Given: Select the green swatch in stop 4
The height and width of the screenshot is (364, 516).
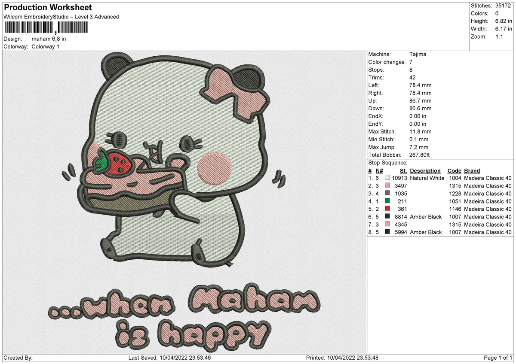Looking at the screenshot, I should click(387, 201).
